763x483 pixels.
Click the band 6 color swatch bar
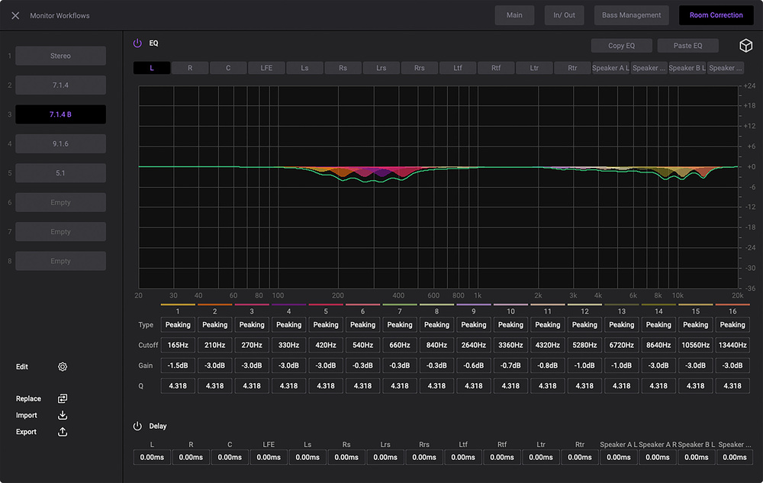(362, 304)
